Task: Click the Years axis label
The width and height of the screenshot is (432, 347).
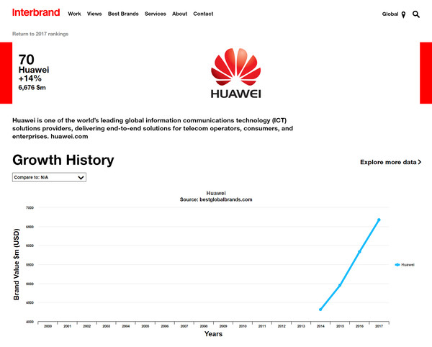Action: pos(213,334)
